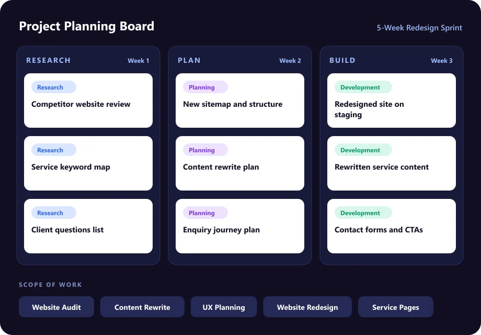
Task: Click the UX Planning scope chip
Action: (224, 307)
